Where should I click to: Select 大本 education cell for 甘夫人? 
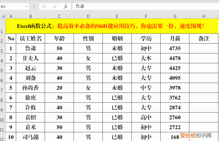(x=146, y=58)
